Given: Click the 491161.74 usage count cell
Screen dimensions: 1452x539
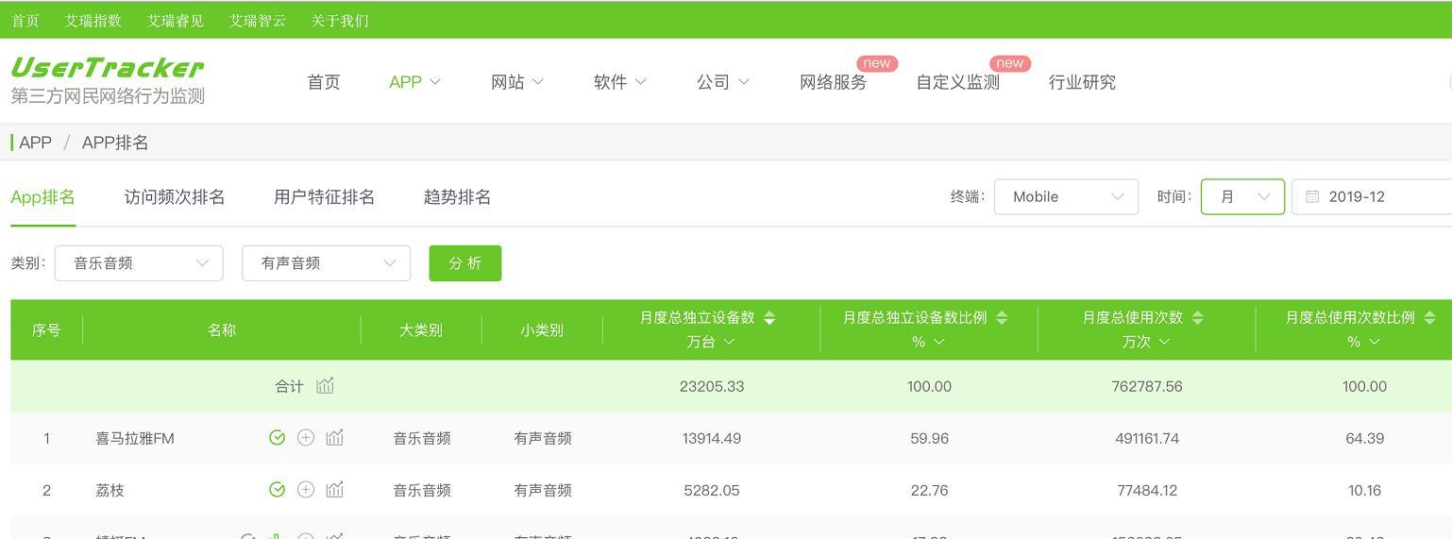Looking at the screenshot, I should coord(1147,438).
